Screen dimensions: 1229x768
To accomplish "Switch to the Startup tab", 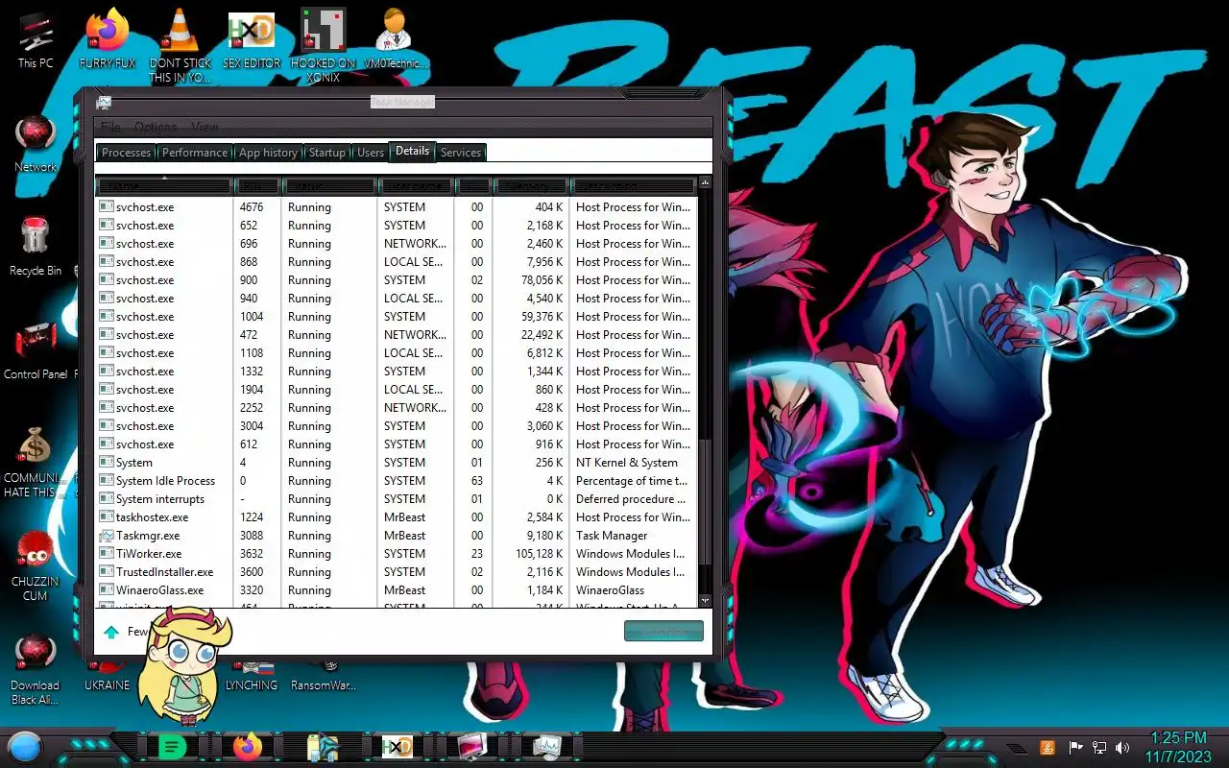I will (x=326, y=153).
